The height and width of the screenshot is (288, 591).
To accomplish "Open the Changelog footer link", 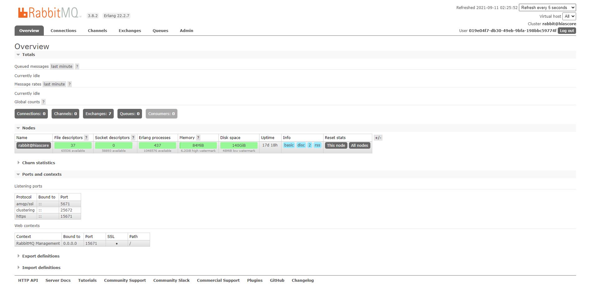I will coord(303,280).
